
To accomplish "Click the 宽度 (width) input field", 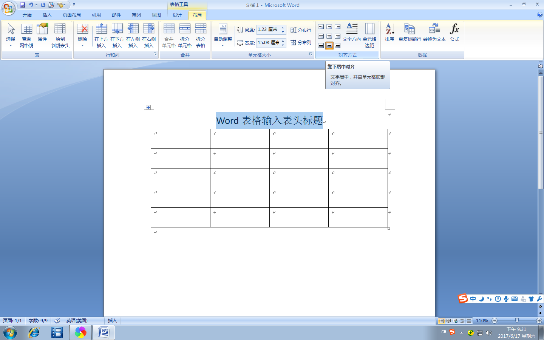I will point(268,43).
